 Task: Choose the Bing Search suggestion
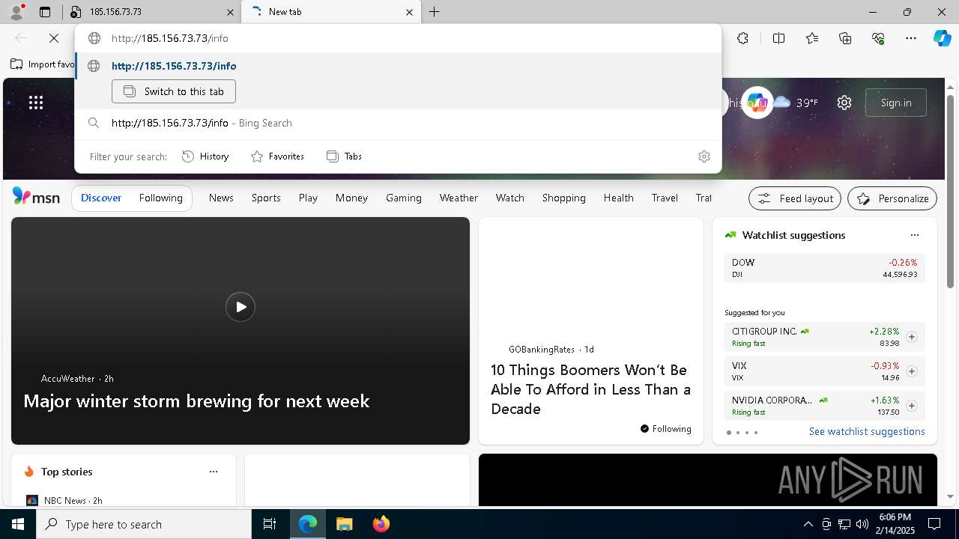(397, 123)
